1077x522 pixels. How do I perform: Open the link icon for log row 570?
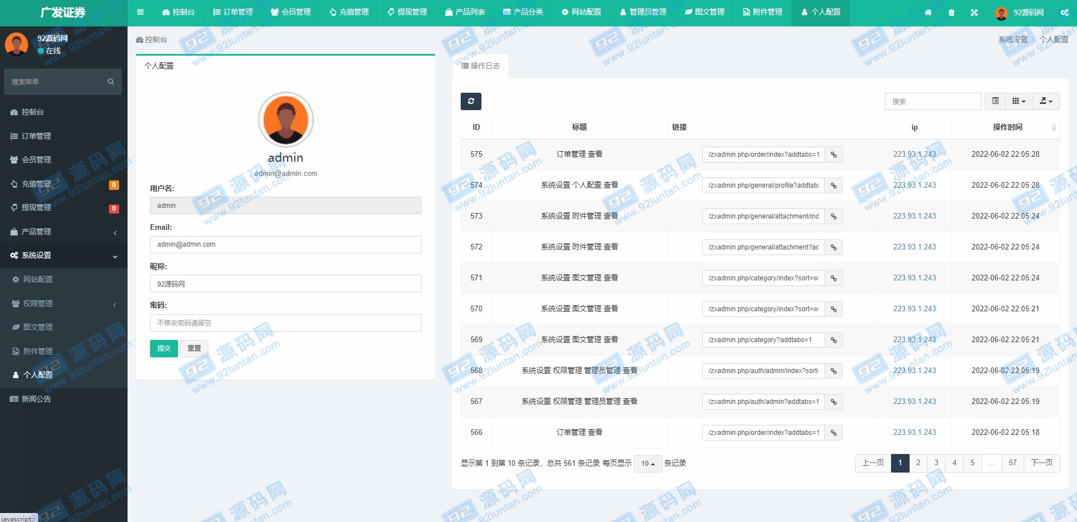pyautogui.click(x=834, y=309)
